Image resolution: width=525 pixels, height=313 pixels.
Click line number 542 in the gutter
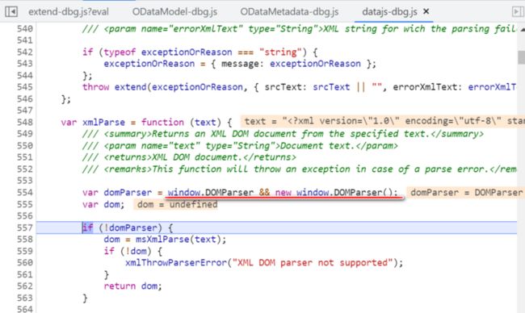click(x=25, y=52)
